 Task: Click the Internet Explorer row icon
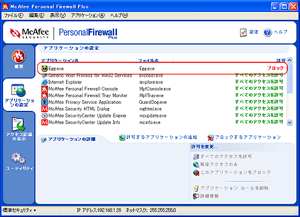(x=44, y=82)
